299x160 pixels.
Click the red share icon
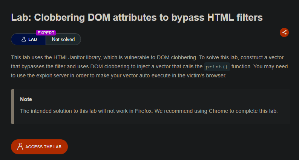tap(284, 32)
